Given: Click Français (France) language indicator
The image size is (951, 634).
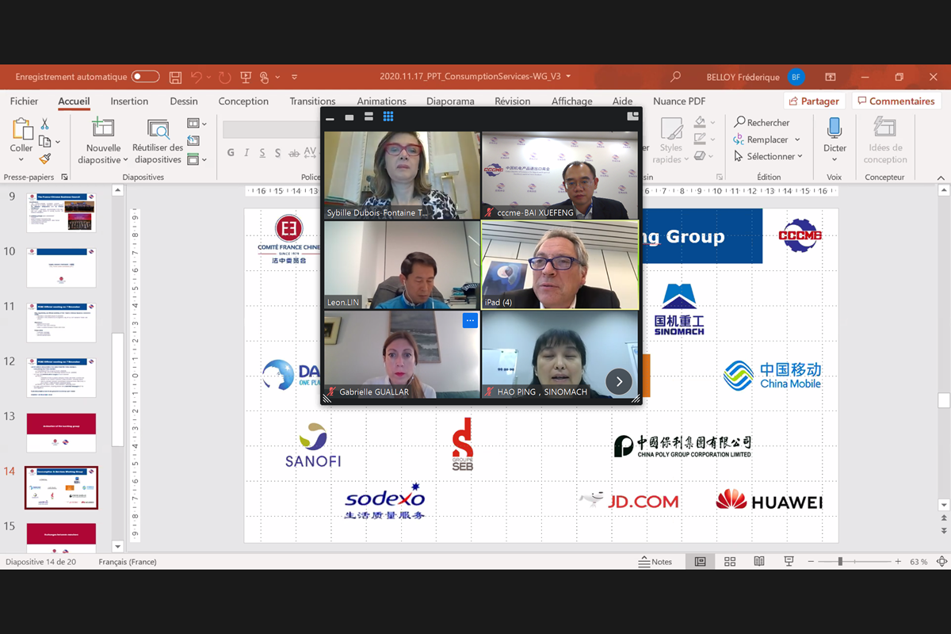Looking at the screenshot, I should point(128,562).
